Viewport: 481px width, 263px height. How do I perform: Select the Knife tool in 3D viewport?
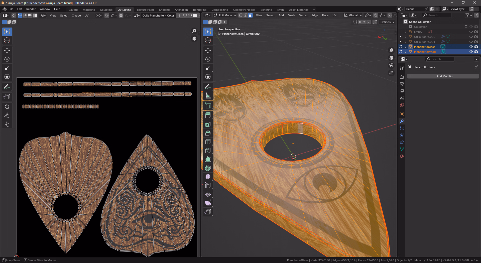pyautogui.click(x=208, y=151)
